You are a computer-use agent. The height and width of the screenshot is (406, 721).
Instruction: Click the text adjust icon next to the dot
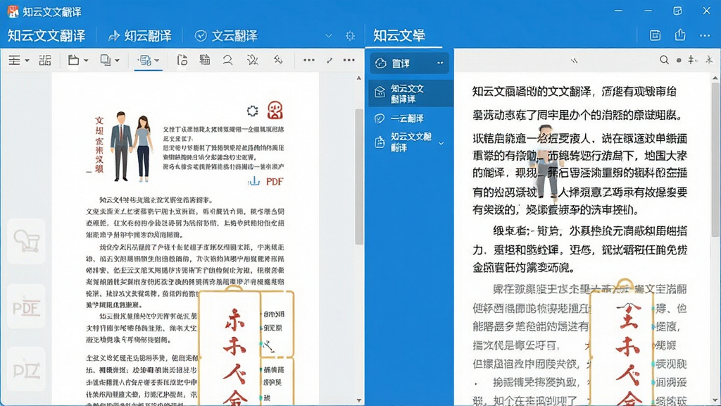(x=693, y=60)
